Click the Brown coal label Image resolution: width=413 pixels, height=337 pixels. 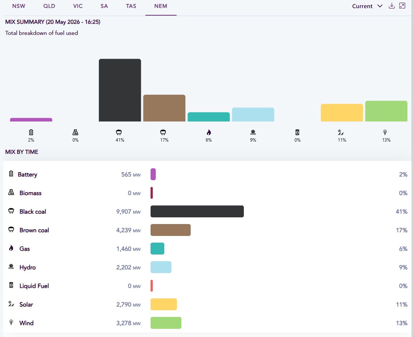[34, 230]
